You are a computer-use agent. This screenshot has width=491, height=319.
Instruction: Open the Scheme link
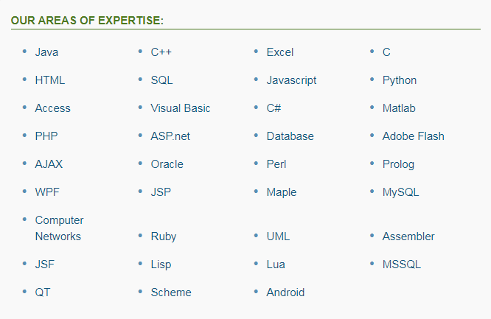point(171,292)
